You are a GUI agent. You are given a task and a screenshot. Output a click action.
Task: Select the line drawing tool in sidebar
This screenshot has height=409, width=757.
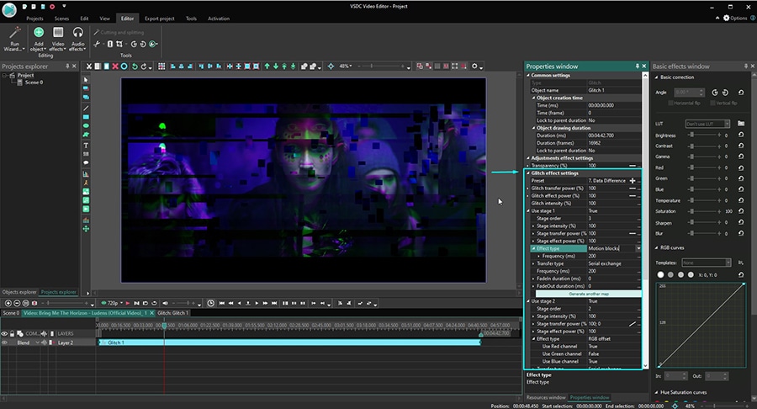(x=86, y=109)
